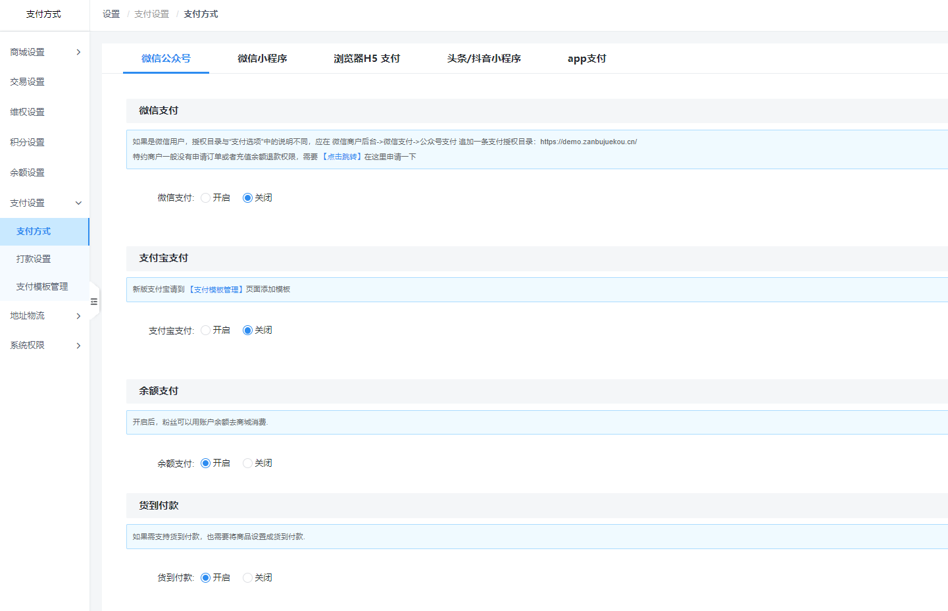Open the app支付 tab
Viewport: 948px width, 611px height.
[586, 59]
